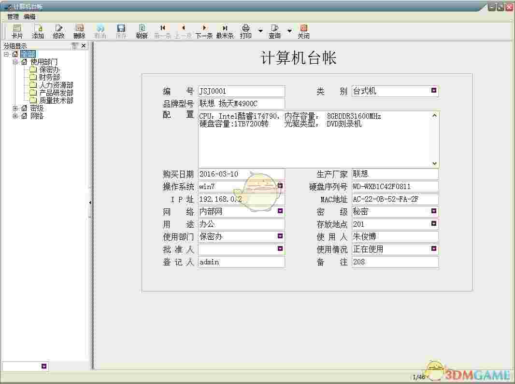Open the 编辑 menu
Image resolution: width=515 pixels, height=384 pixels.
(x=29, y=16)
